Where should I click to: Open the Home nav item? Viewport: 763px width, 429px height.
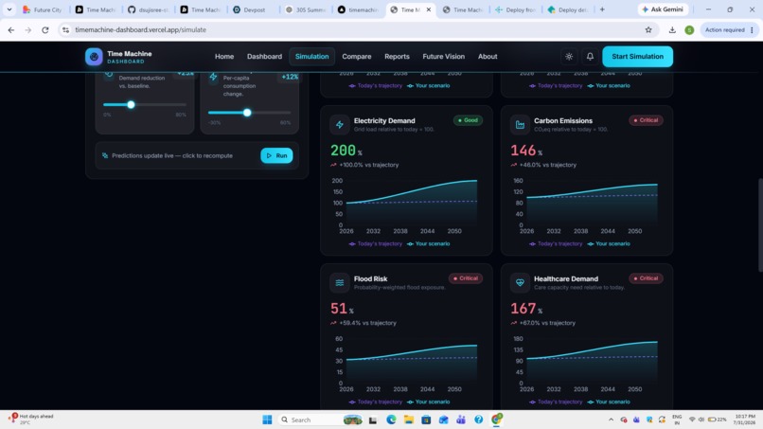pyautogui.click(x=224, y=57)
